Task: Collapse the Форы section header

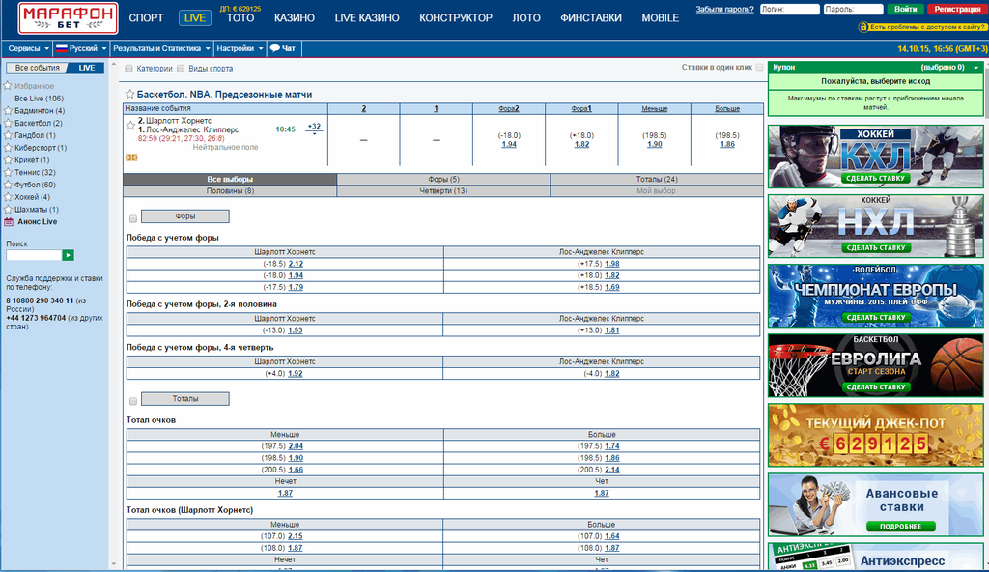Action: point(184,216)
